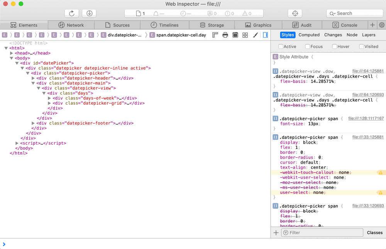Enable the Hover pseudo-class checkbox
The image size is (386, 249).
coord(334,47)
